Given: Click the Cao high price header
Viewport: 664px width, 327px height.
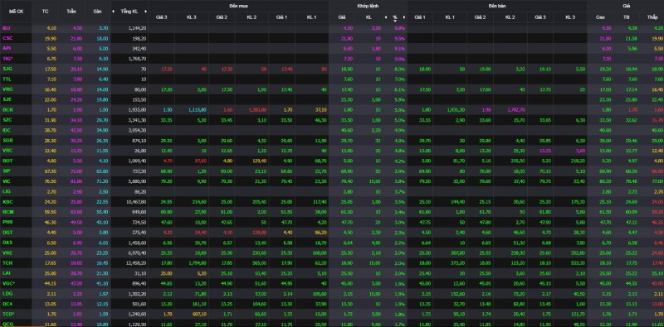Looking at the screenshot, I should [x=600, y=17].
